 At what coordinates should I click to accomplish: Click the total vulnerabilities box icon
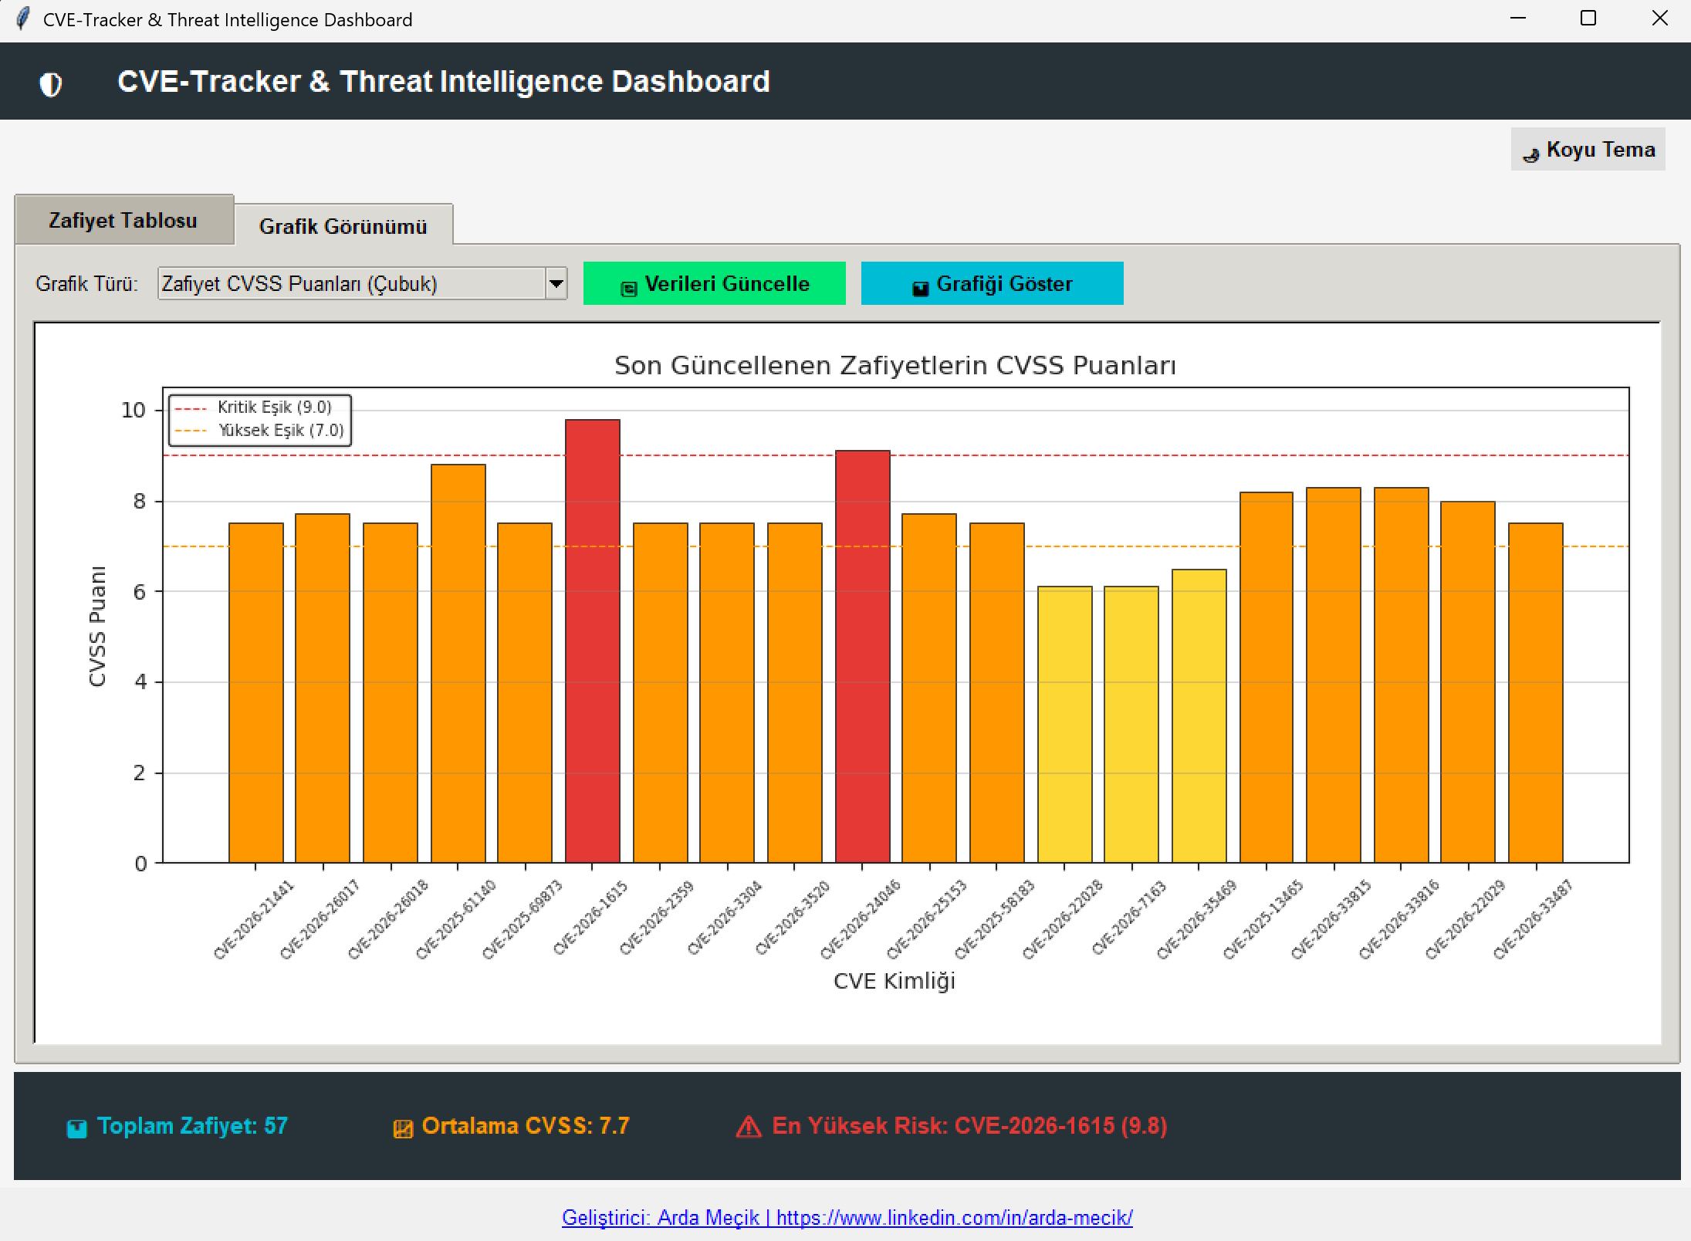76,1128
